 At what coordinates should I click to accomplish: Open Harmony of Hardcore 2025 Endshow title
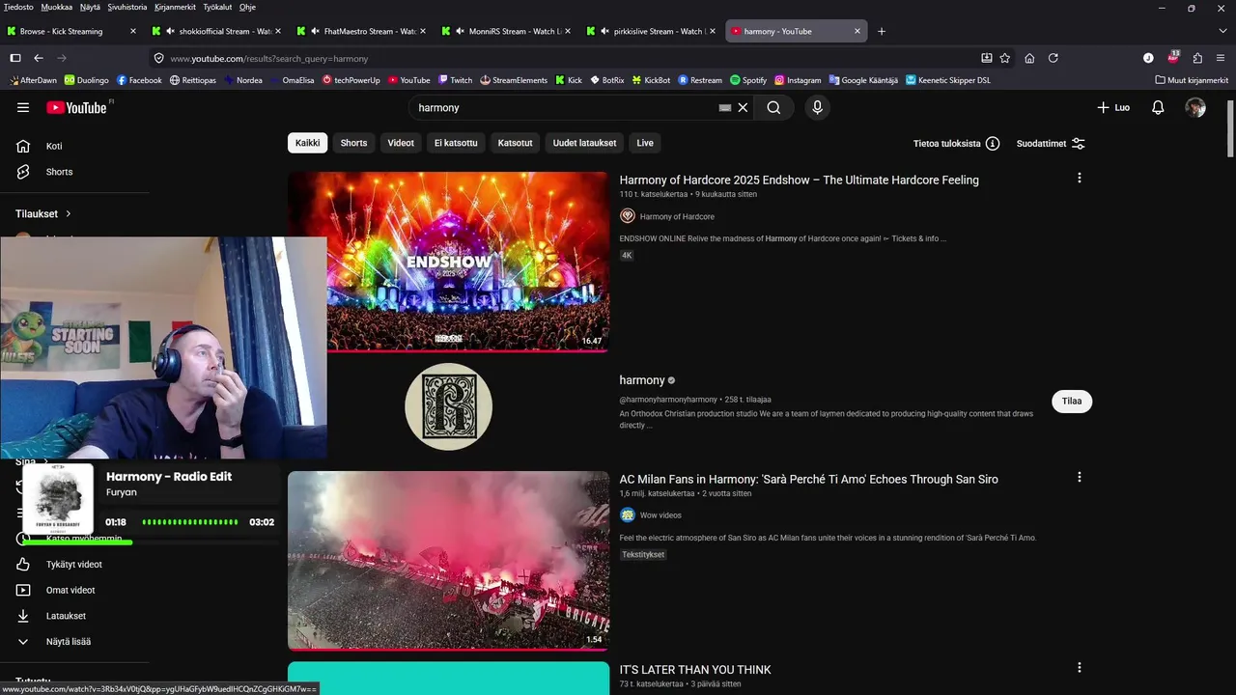pos(799,181)
